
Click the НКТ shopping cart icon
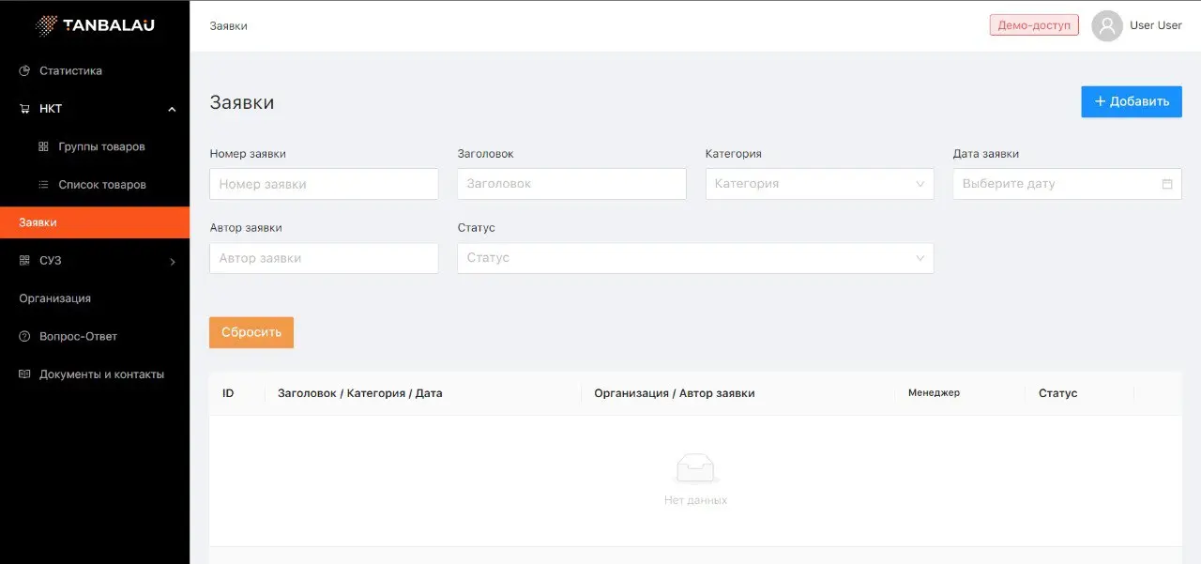[x=25, y=109]
